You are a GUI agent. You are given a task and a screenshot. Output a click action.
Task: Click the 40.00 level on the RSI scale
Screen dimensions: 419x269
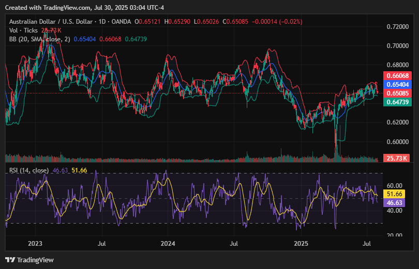click(395, 211)
